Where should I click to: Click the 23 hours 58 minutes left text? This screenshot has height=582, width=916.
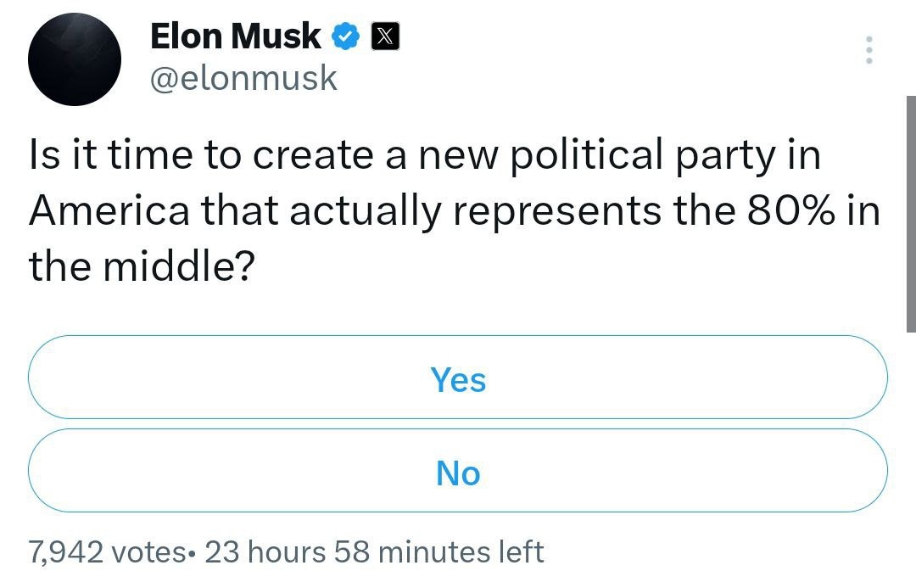click(374, 552)
